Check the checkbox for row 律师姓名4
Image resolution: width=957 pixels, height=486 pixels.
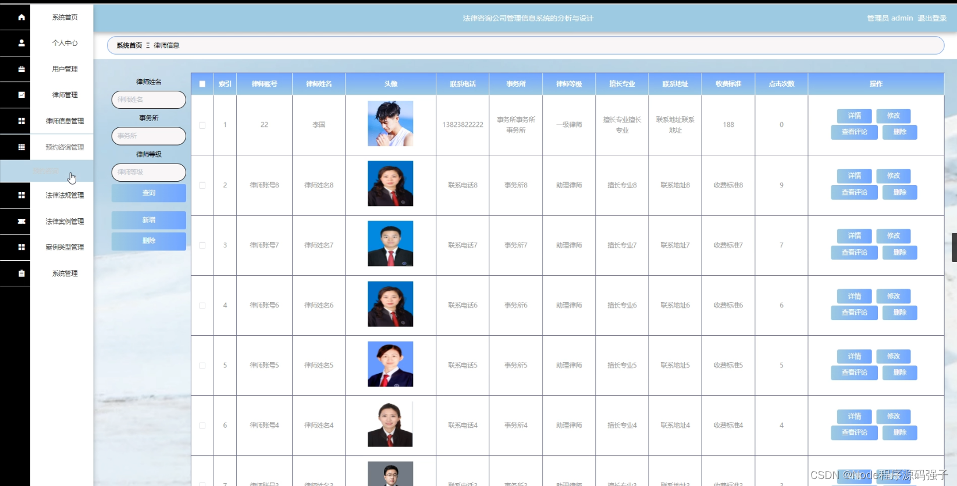202,425
